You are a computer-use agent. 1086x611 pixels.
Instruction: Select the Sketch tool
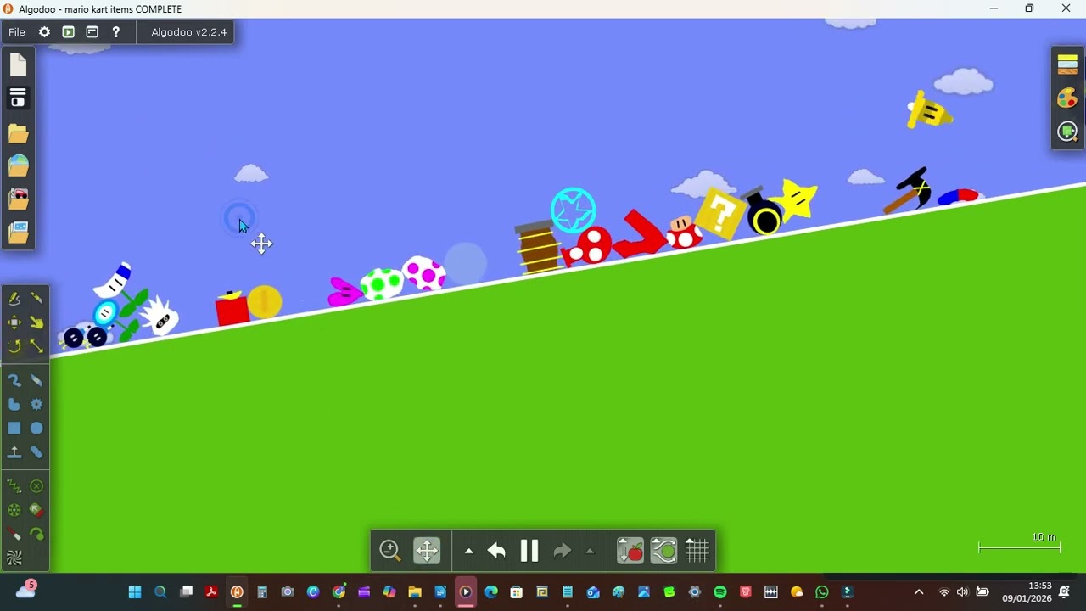(14, 299)
